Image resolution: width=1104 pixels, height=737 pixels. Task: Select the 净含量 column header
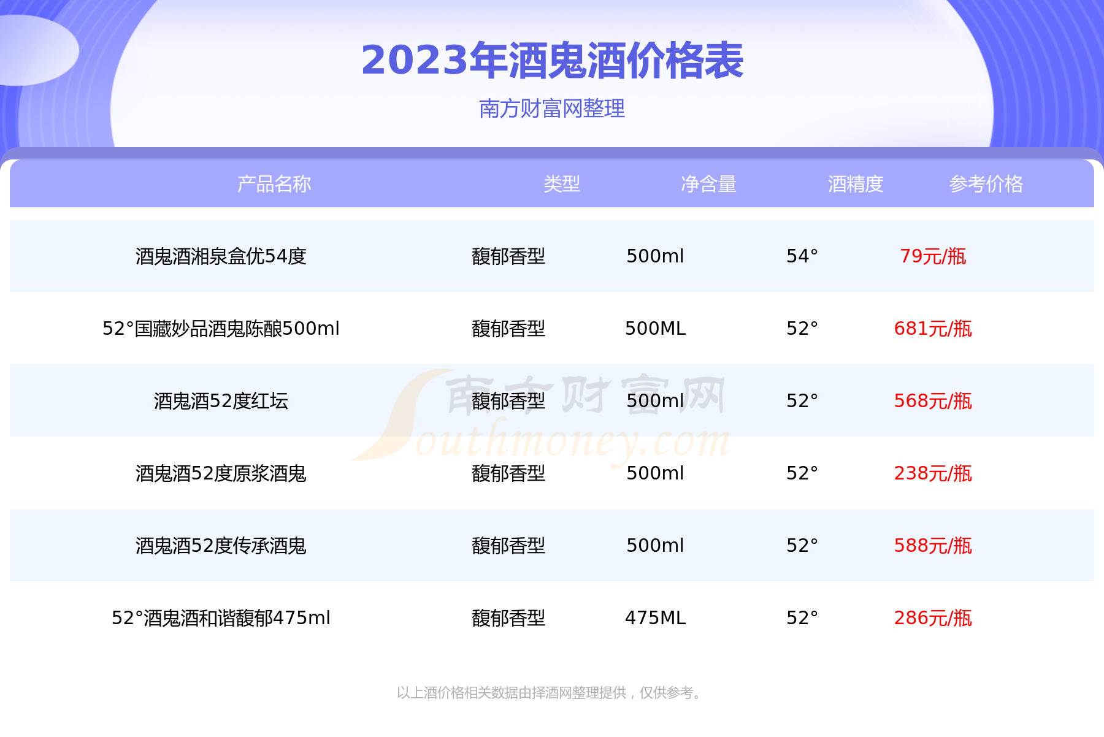(x=708, y=184)
